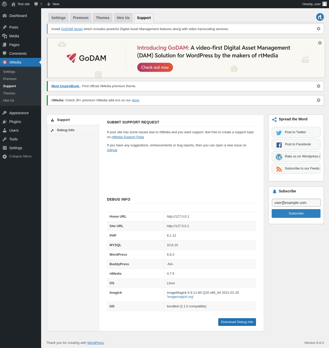Click the Appearance brush icon
Screen dimensions: 329x348
pyautogui.click(x=5, y=113)
